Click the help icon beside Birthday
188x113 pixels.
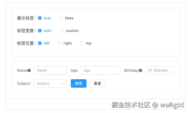tap(141, 70)
